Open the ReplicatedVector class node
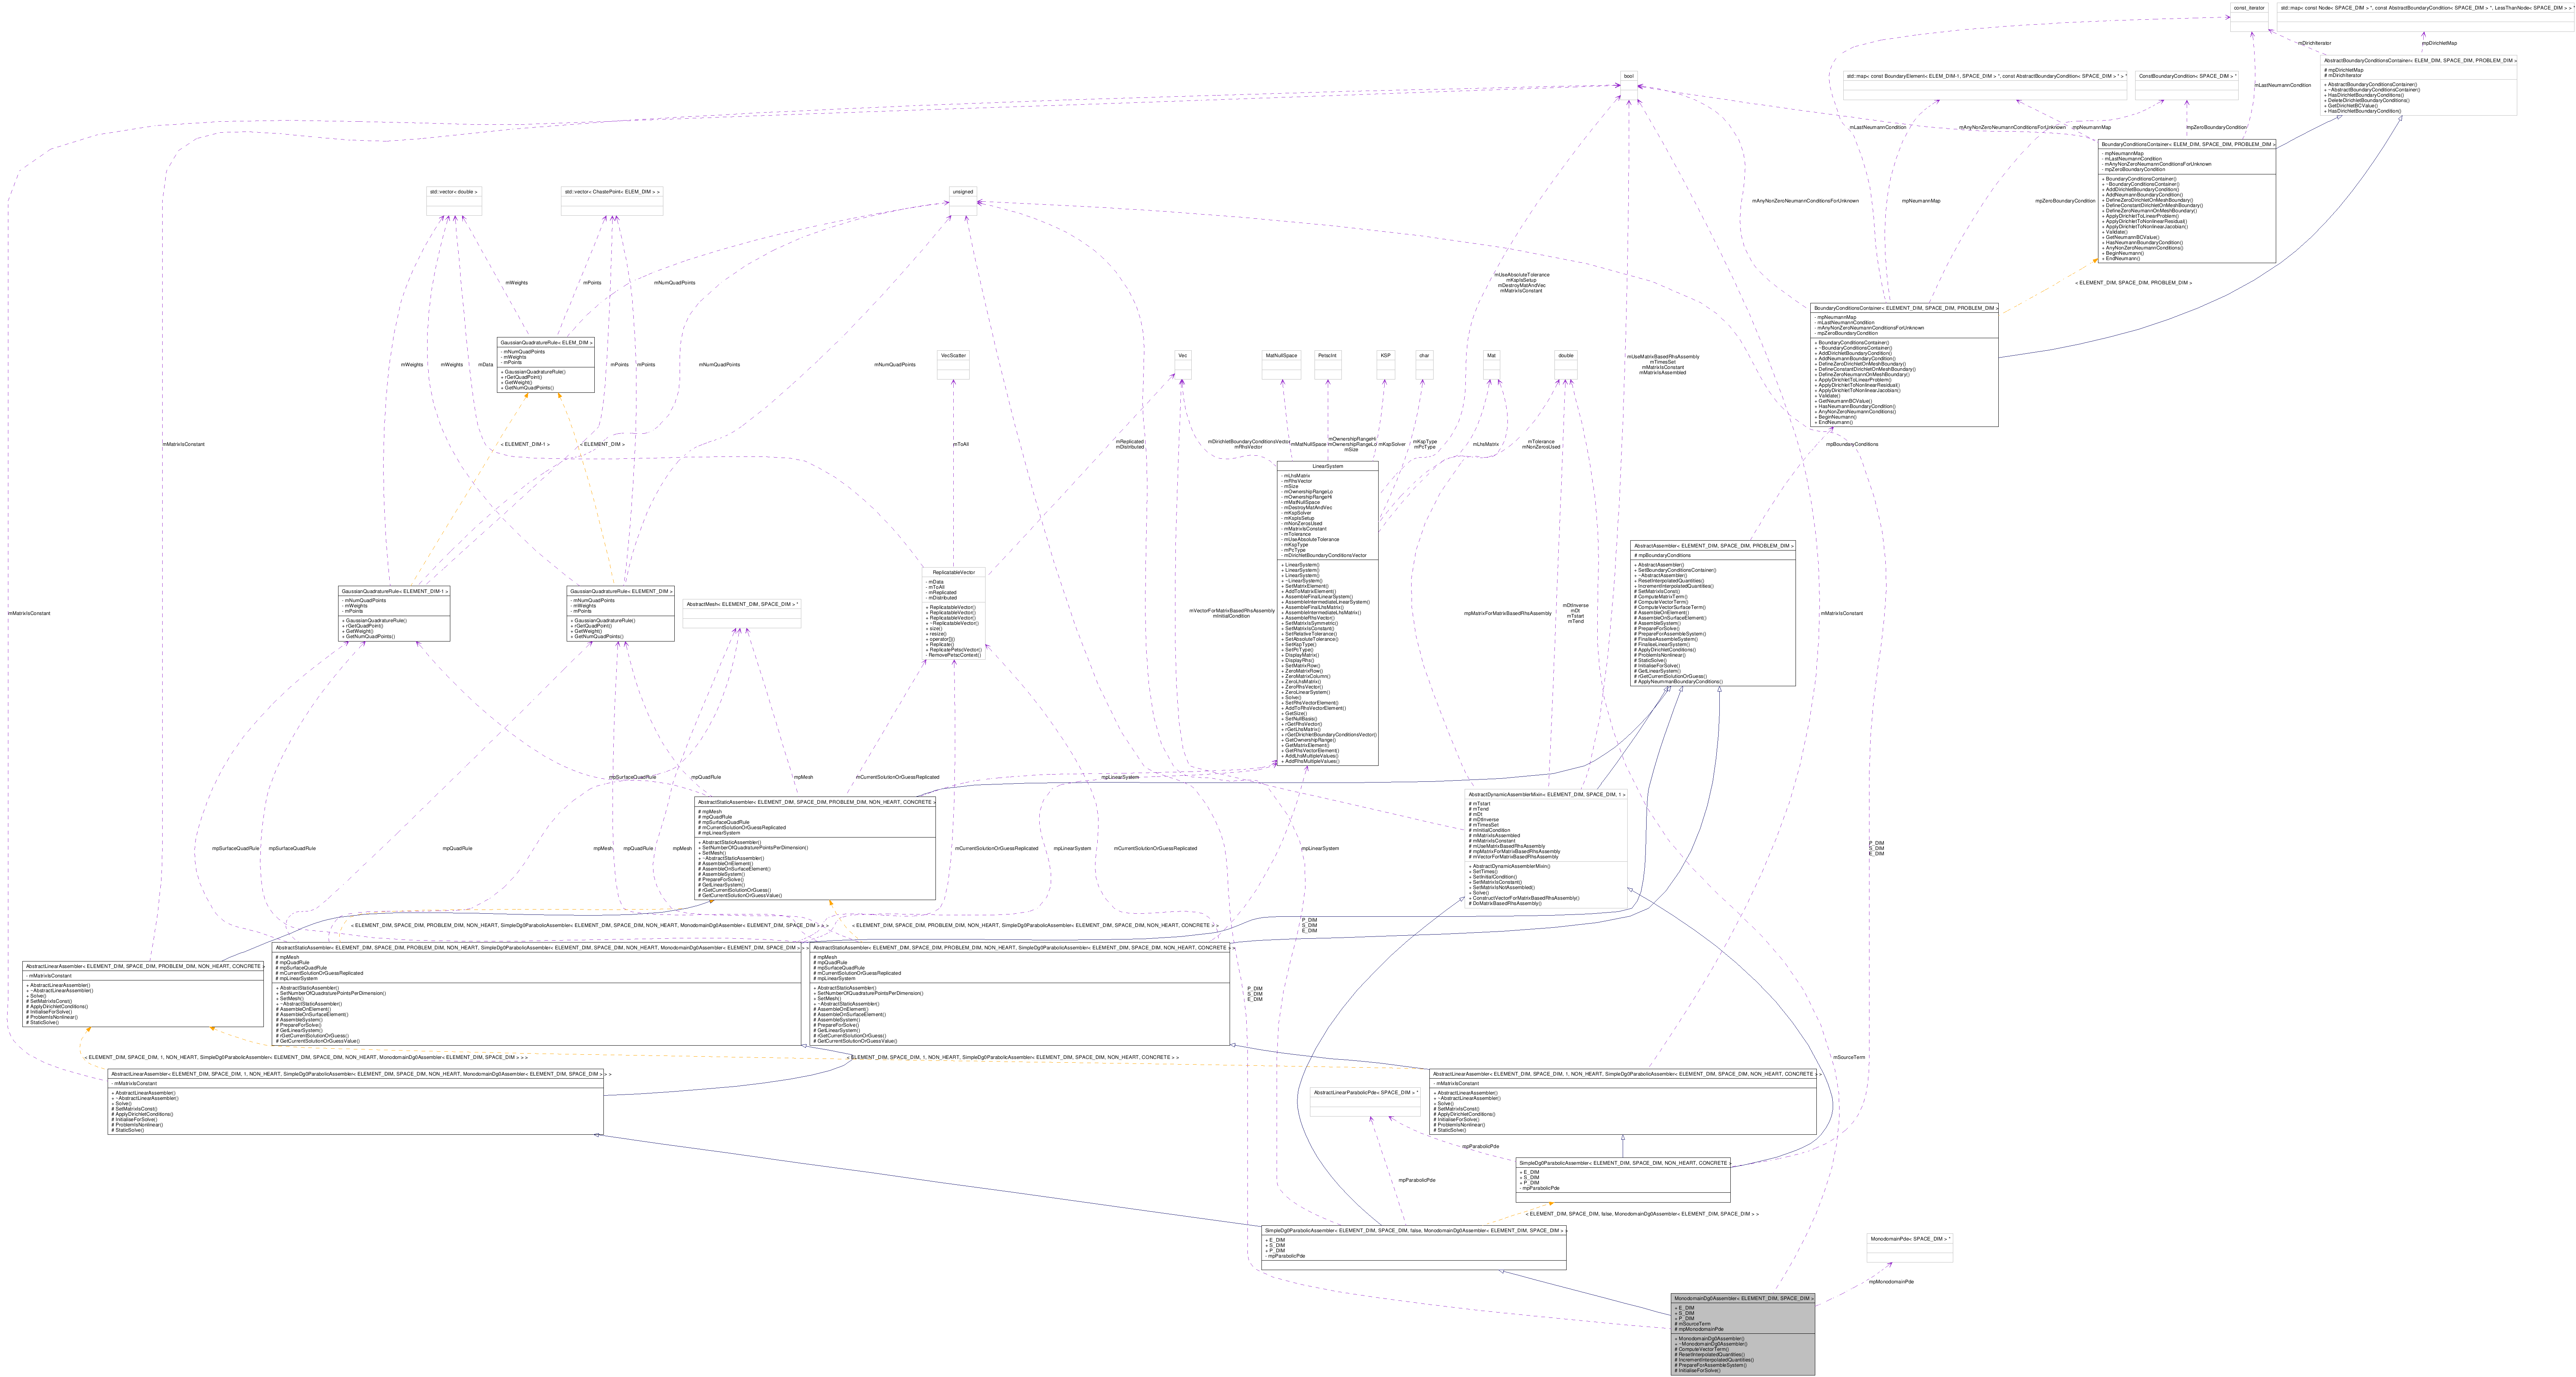Screen dimensions: 2576x1377 [x=953, y=613]
